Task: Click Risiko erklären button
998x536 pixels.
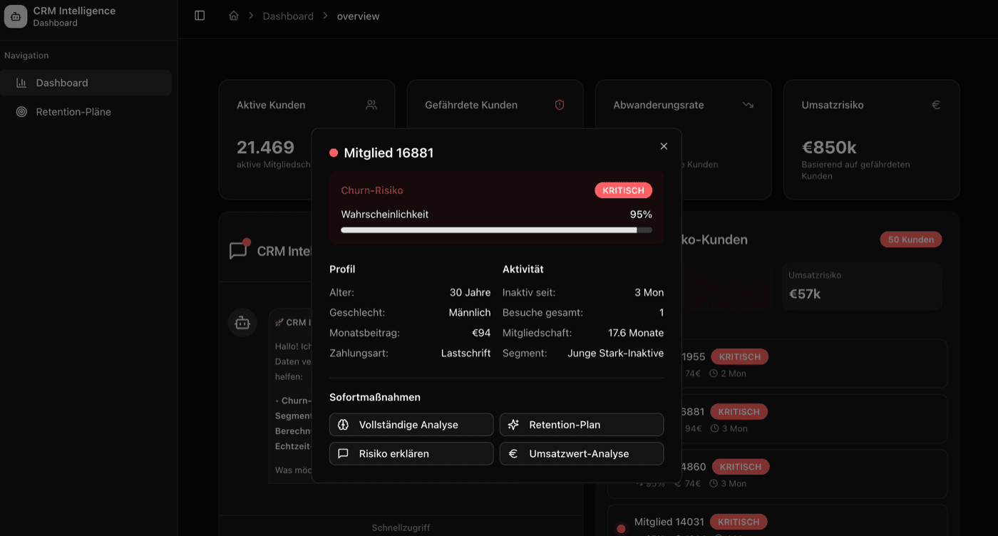Action: tap(411, 454)
